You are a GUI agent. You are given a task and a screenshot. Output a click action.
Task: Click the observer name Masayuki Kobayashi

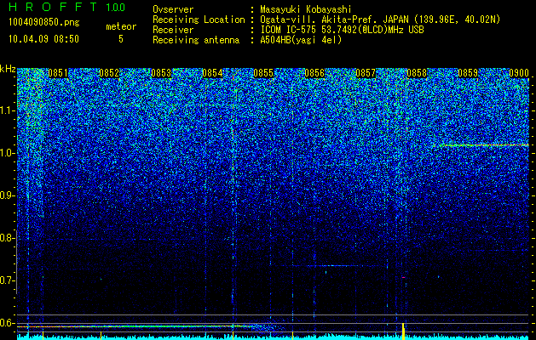click(x=306, y=10)
